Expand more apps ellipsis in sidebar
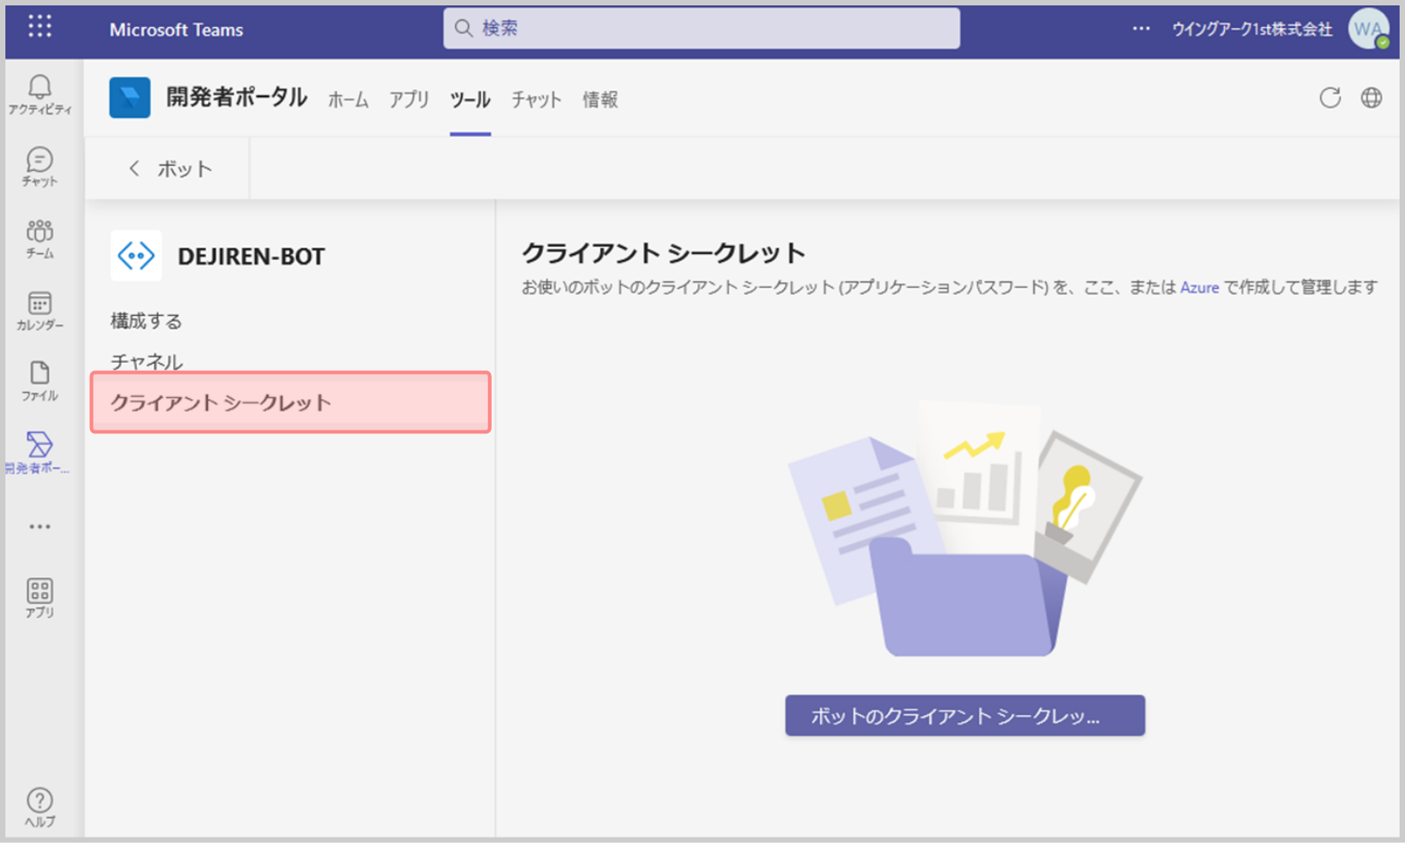This screenshot has height=843, width=1405. (40, 527)
